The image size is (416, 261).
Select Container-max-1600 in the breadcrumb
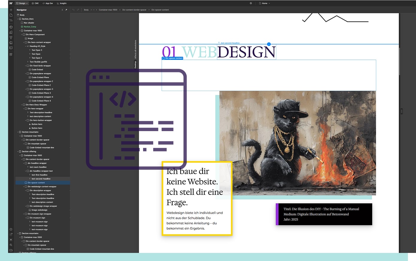pyautogui.click(x=108, y=10)
